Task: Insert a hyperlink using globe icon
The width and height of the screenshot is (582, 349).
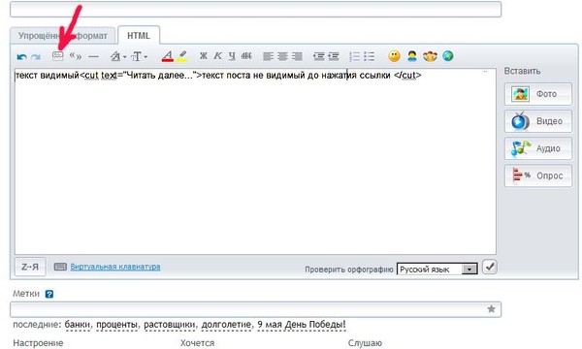Action: tap(448, 56)
